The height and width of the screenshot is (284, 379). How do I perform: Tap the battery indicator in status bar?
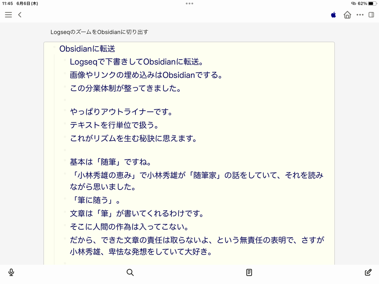372,3
